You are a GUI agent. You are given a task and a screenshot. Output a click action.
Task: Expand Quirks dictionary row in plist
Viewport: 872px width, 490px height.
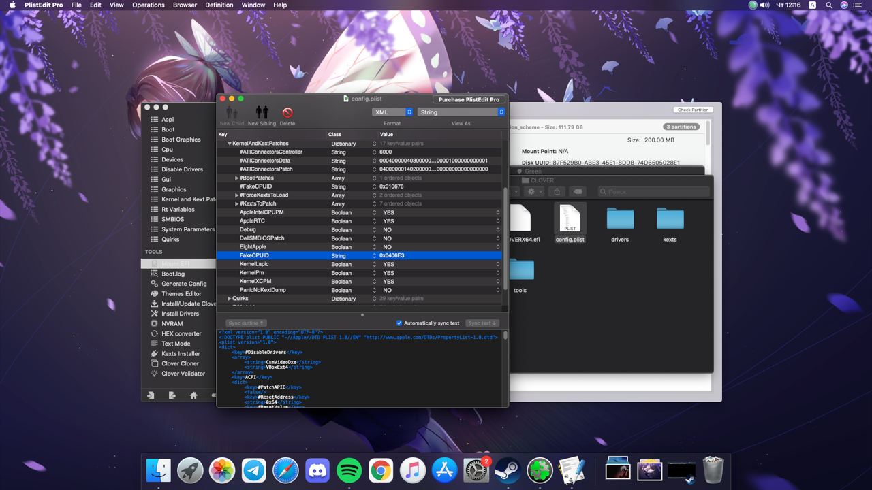pyautogui.click(x=229, y=299)
